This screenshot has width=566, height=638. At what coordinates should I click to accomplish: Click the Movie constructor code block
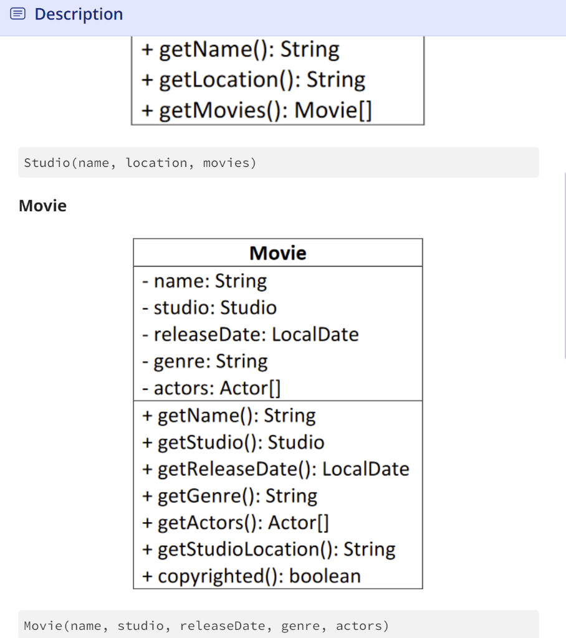pyautogui.click(x=279, y=624)
